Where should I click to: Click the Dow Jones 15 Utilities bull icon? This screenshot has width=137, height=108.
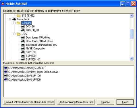point(23,37)
